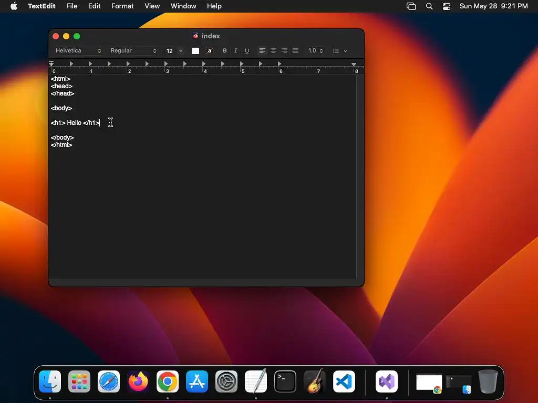Click the <h1> Hello </h1> line
This screenshot has height=403, width=538.
pos(75,123)
